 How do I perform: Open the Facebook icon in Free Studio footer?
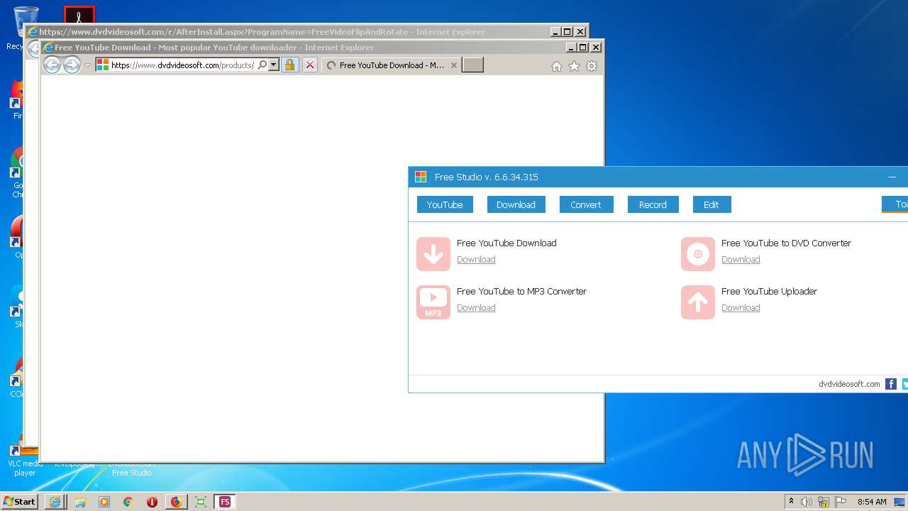891,384
